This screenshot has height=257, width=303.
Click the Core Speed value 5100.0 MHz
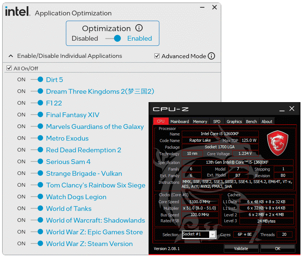[200, 202]
